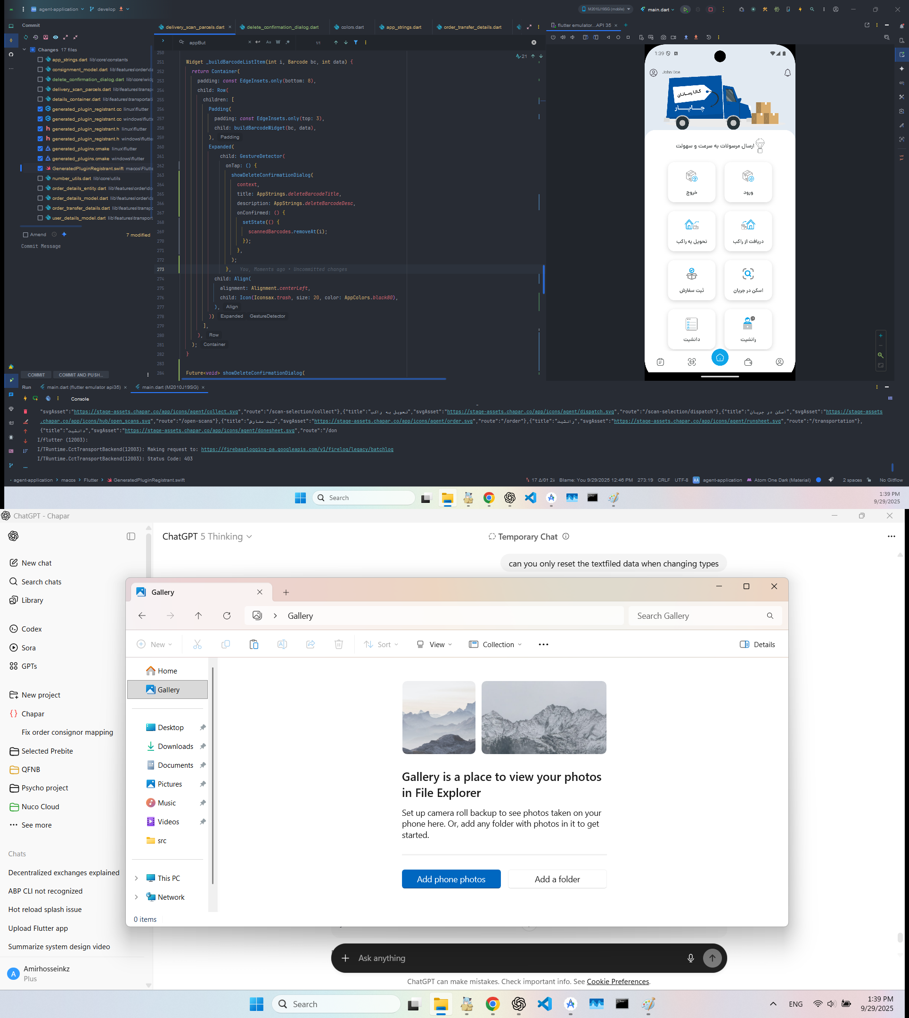
Task: Stop the running app with the red square icon
Action: 710,9
